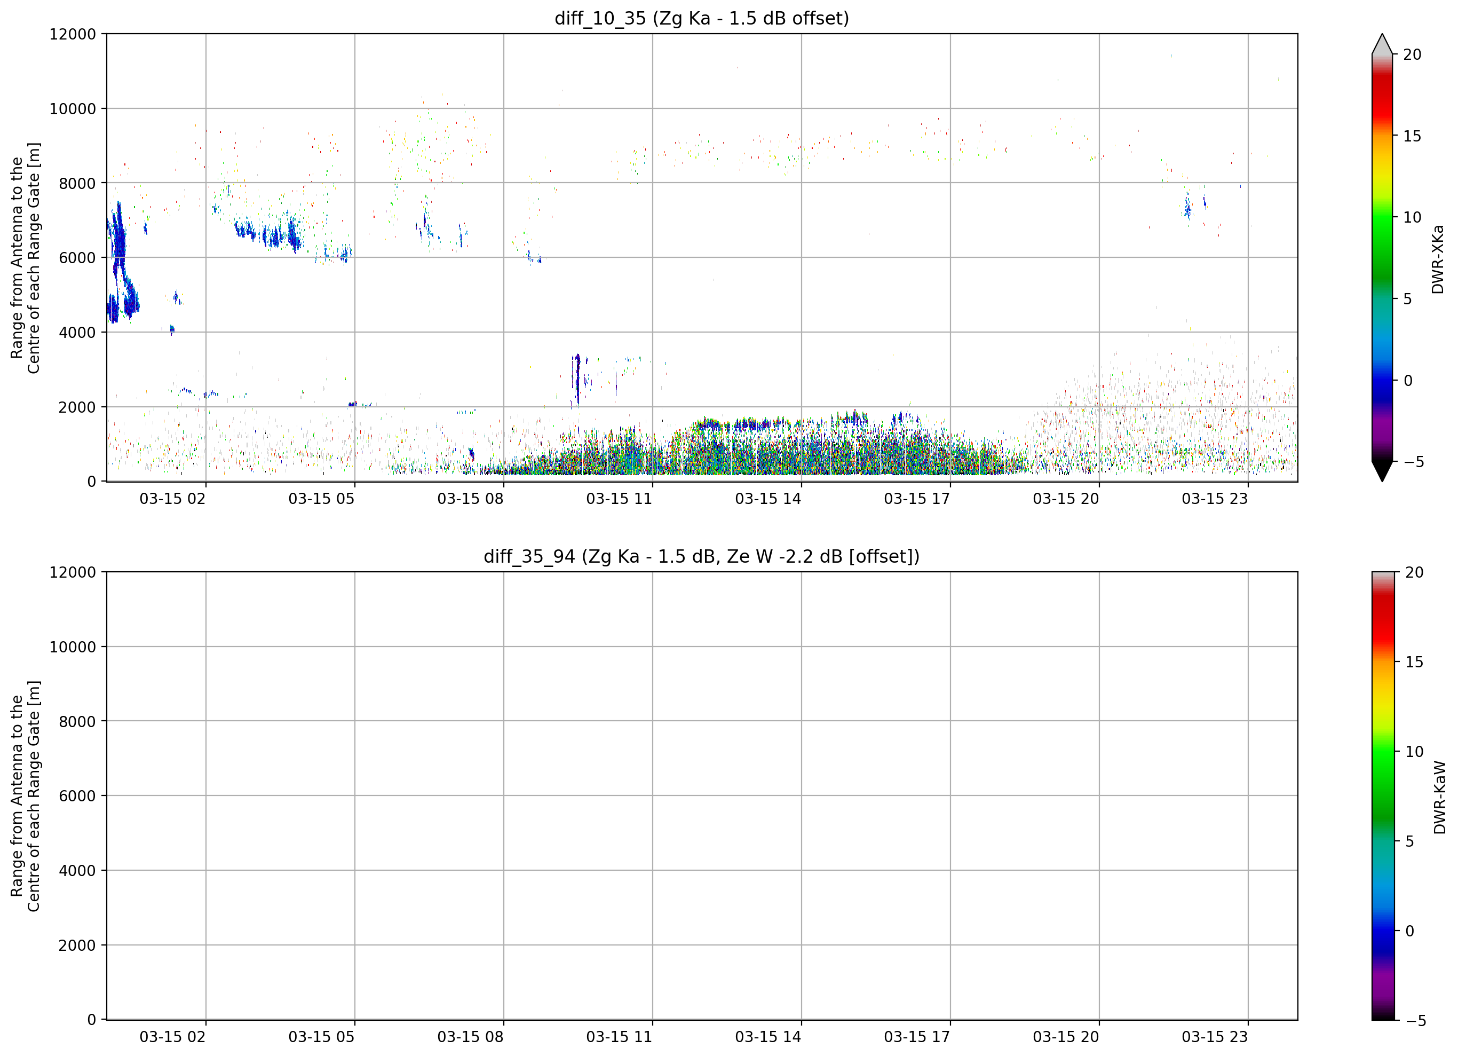Click the '03-15 08' tick label under the diff_35_94 plot
Viewport: 1458px width, 1056px height.
470,1037
